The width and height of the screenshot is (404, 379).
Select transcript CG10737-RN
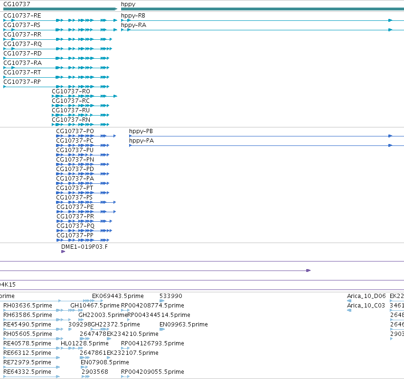pos(71,120)
